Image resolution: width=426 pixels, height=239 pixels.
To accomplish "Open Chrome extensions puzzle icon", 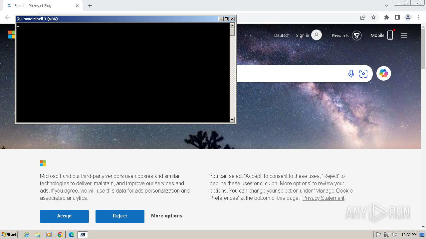I will coord(387,17).
